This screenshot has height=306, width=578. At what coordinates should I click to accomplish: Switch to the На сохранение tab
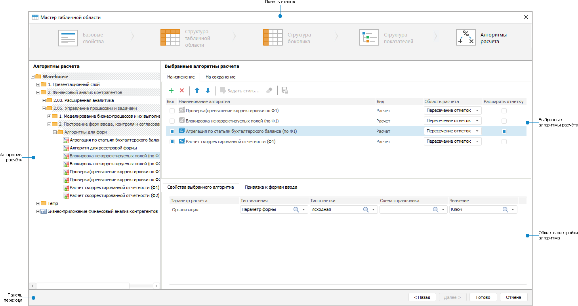pyautogui.click(x=220, y=77)
